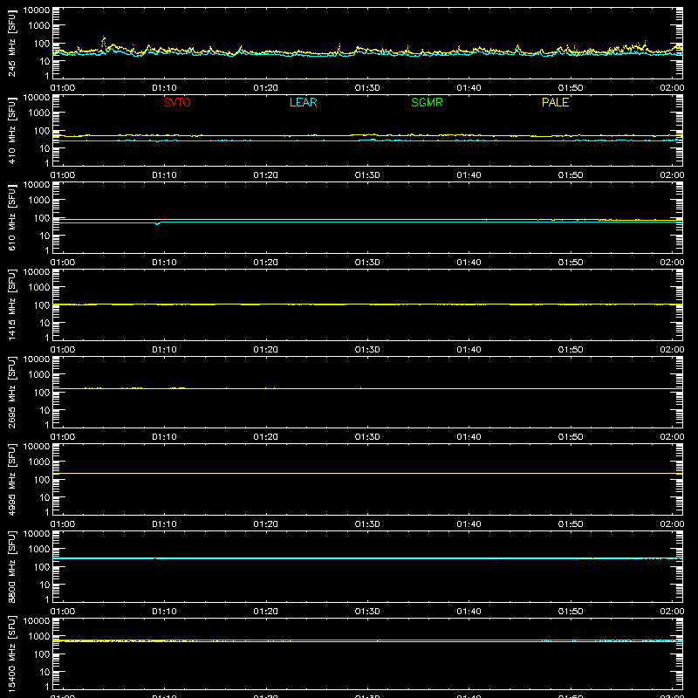
Task: Click the SGMR station legend label
Action: pos(427,102)
